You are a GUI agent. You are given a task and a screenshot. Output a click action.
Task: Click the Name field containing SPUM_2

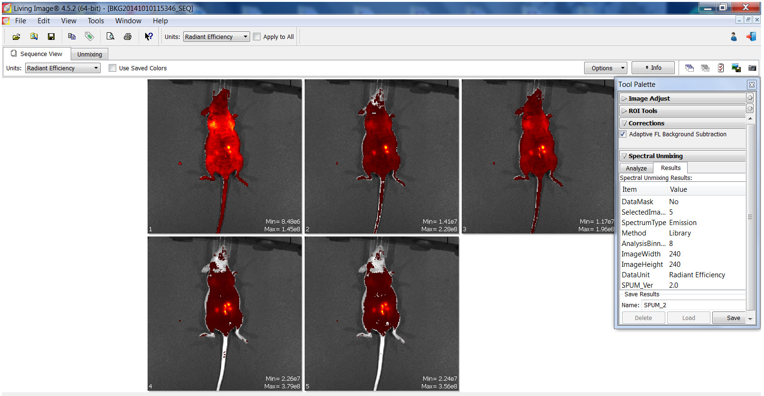693,305
